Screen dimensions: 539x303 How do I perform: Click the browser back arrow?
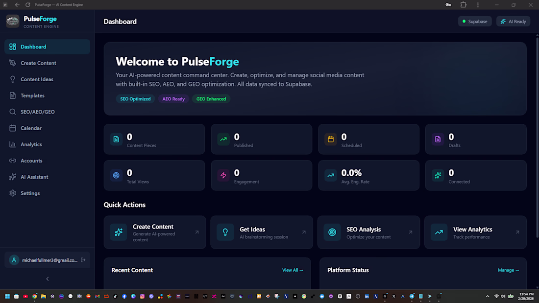pos(17,5)
